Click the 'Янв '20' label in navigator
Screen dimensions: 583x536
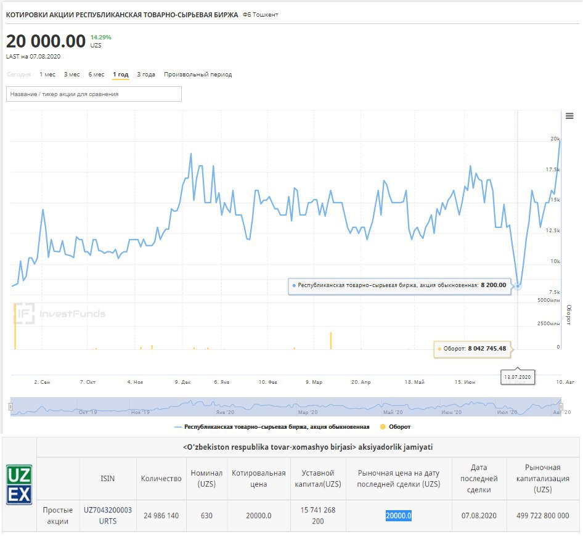[x=225, y=412]
